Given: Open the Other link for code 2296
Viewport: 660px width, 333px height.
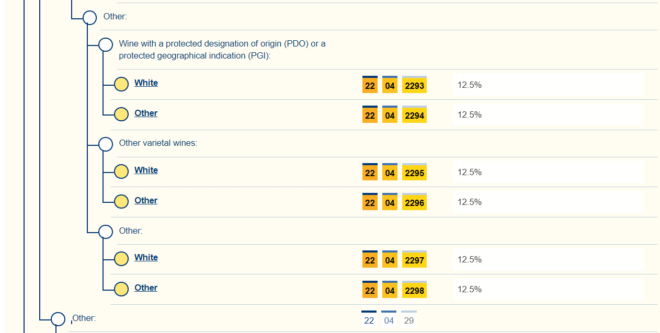Looking at the screenshot, I should click(x=146, y=201).
